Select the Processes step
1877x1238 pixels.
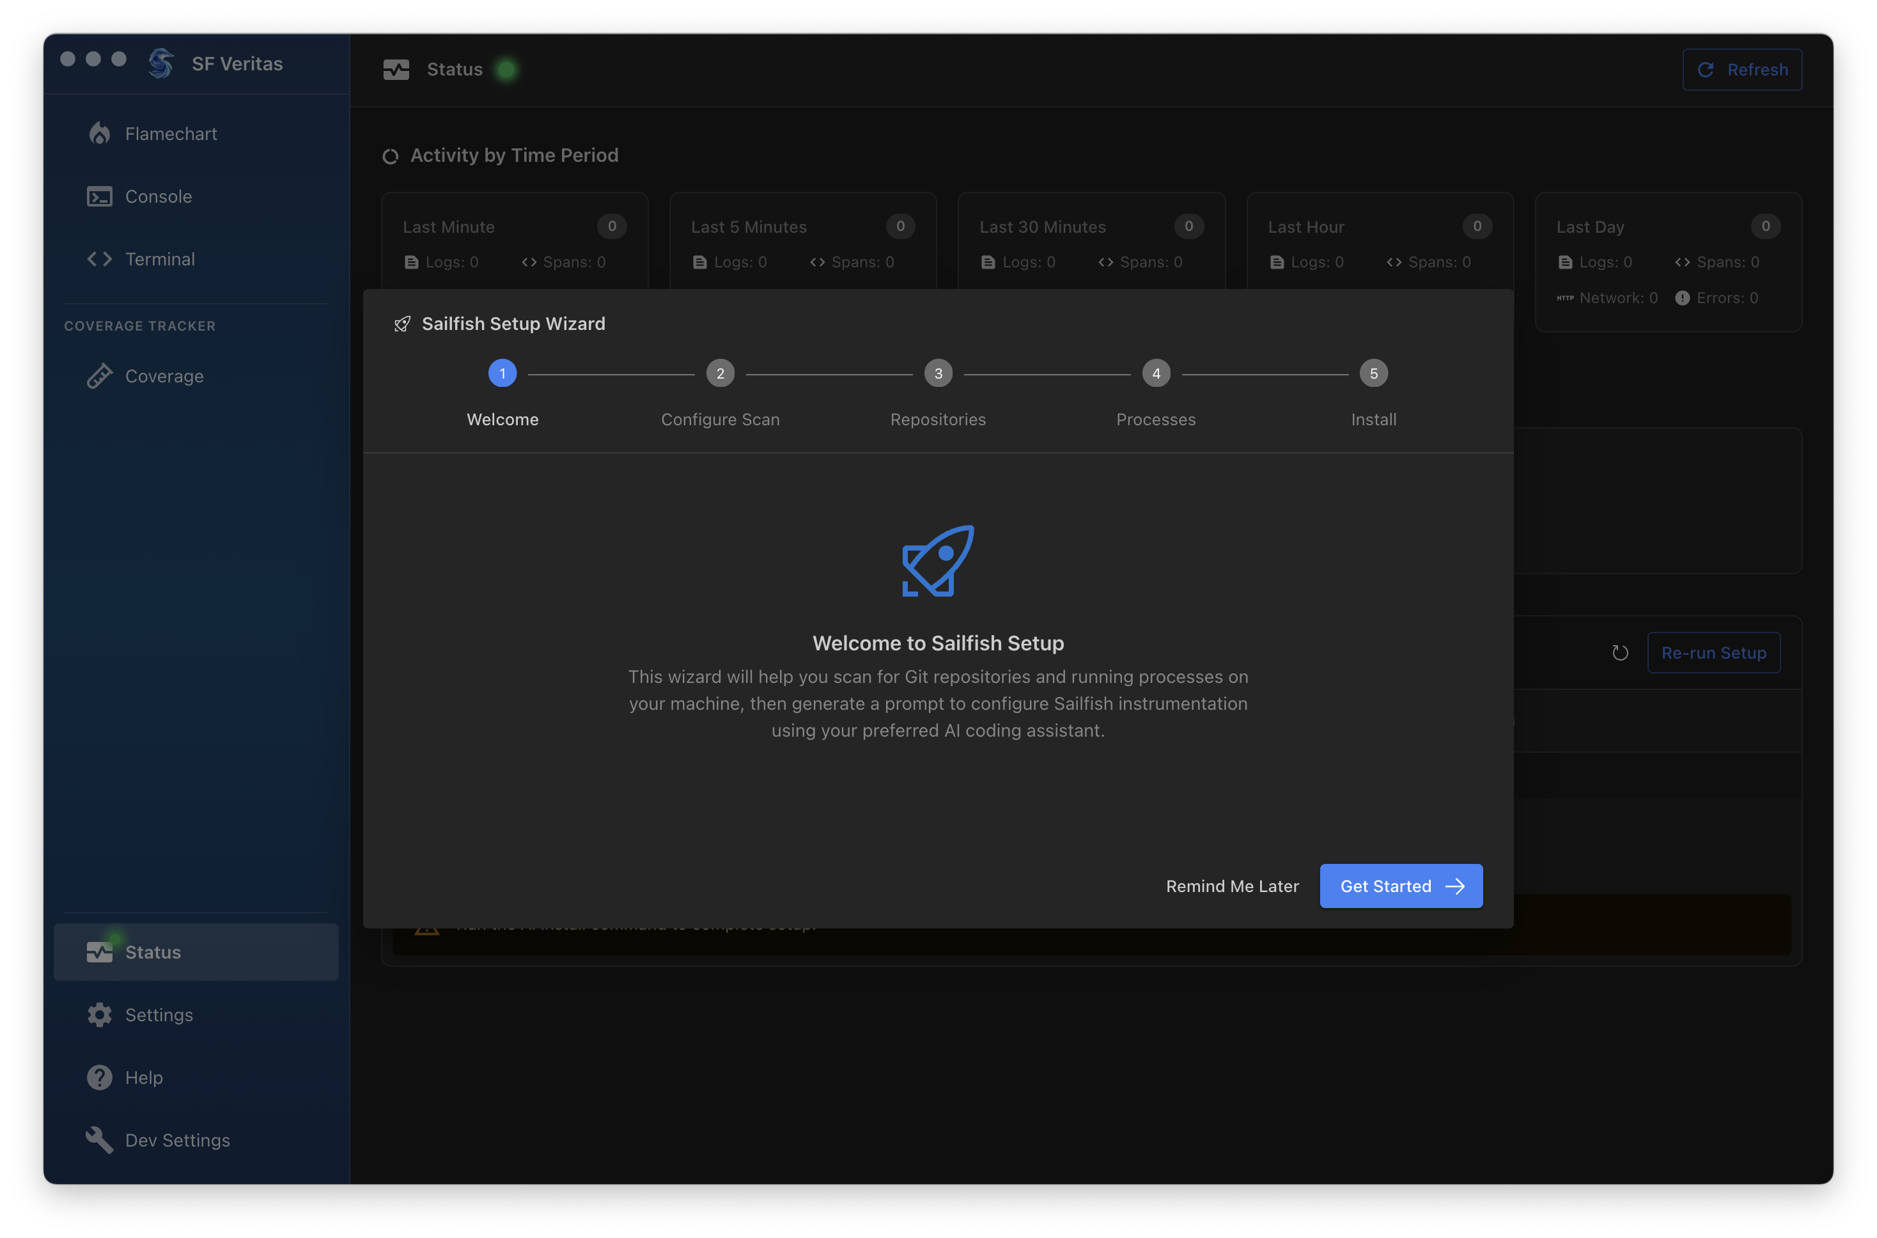[x=1156, y=373]
